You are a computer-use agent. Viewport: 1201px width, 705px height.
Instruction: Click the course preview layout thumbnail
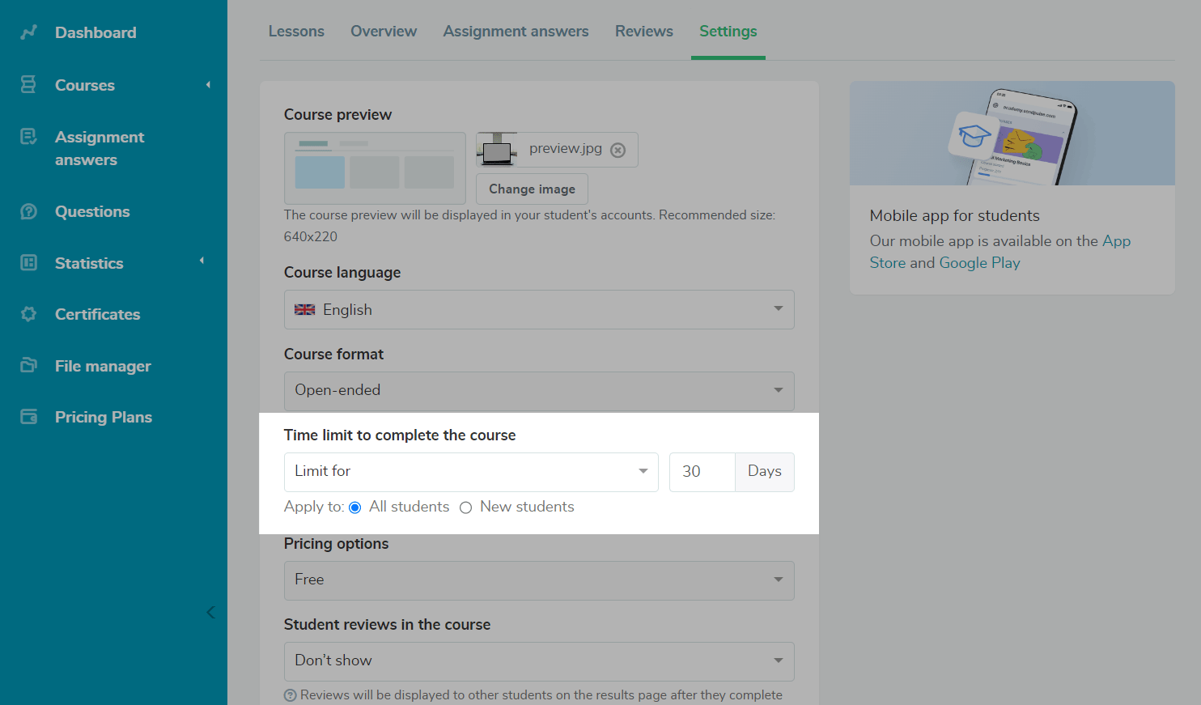[375, 168]
